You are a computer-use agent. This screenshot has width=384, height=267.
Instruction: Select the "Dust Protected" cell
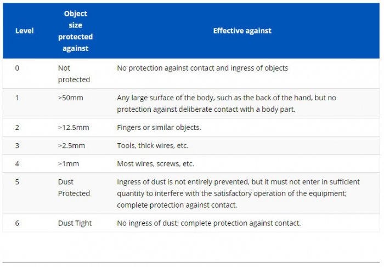pyautogui.click(x=74, y=188)
